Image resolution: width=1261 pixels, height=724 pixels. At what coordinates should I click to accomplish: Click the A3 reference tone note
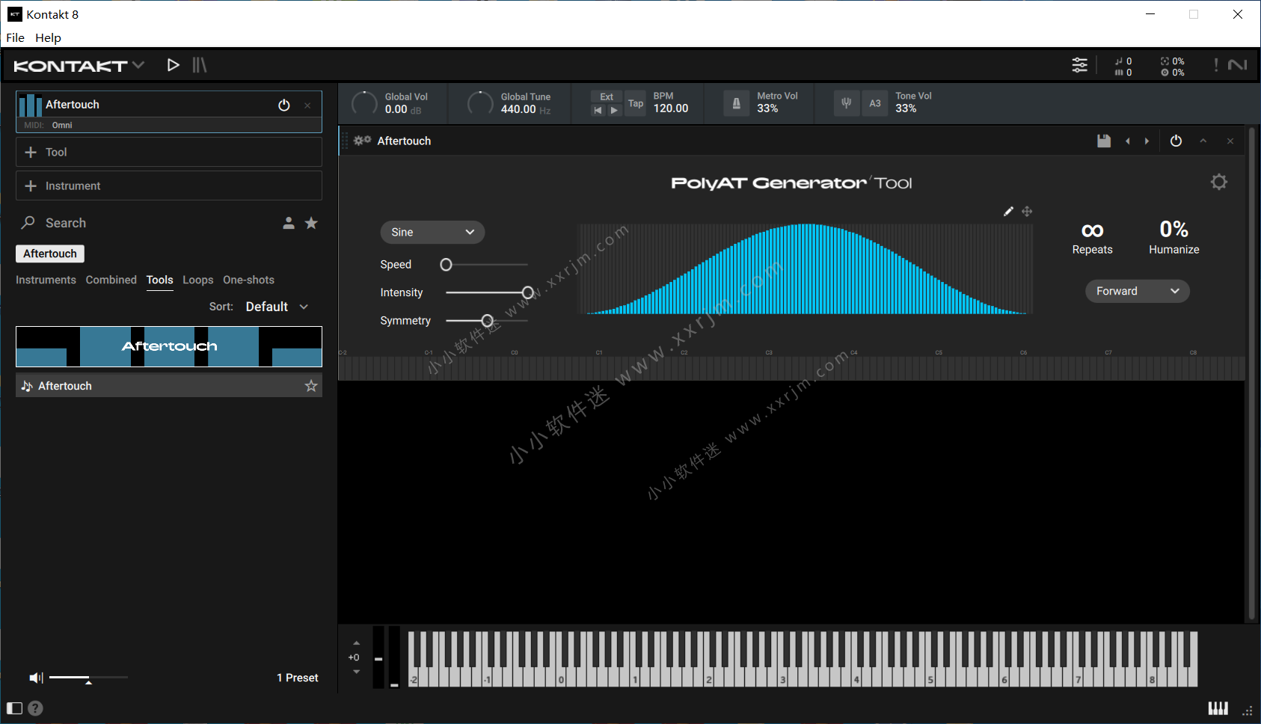[x=875, y=103]
